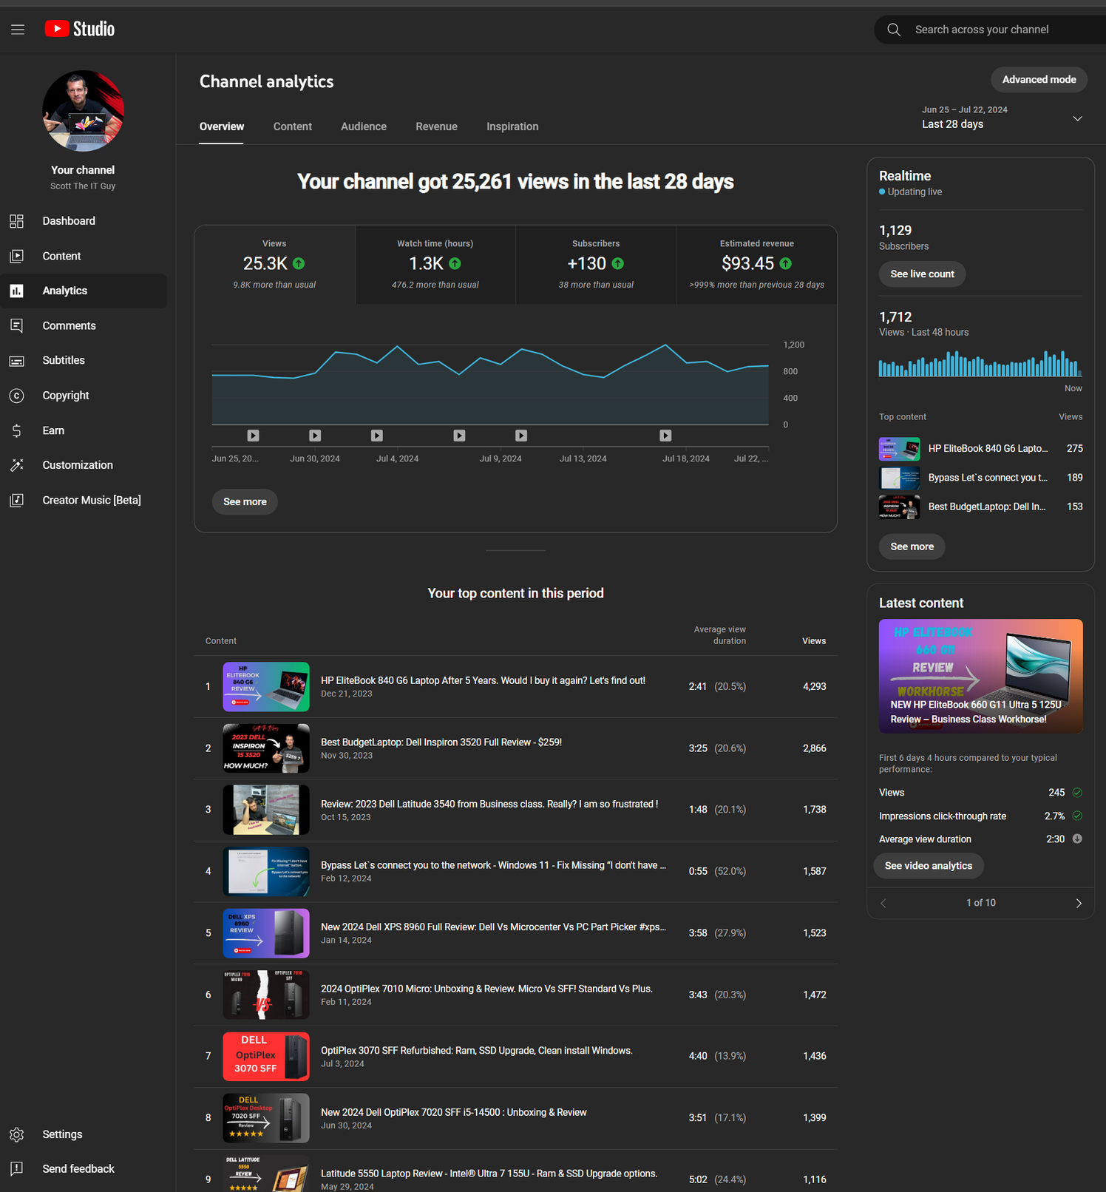Image resolution: width=1106 pixels, height=1192 pixels.
Task: Expand the Last 28 days date range dropdown
Action: pyautogui.click(x=1002, y=118)
